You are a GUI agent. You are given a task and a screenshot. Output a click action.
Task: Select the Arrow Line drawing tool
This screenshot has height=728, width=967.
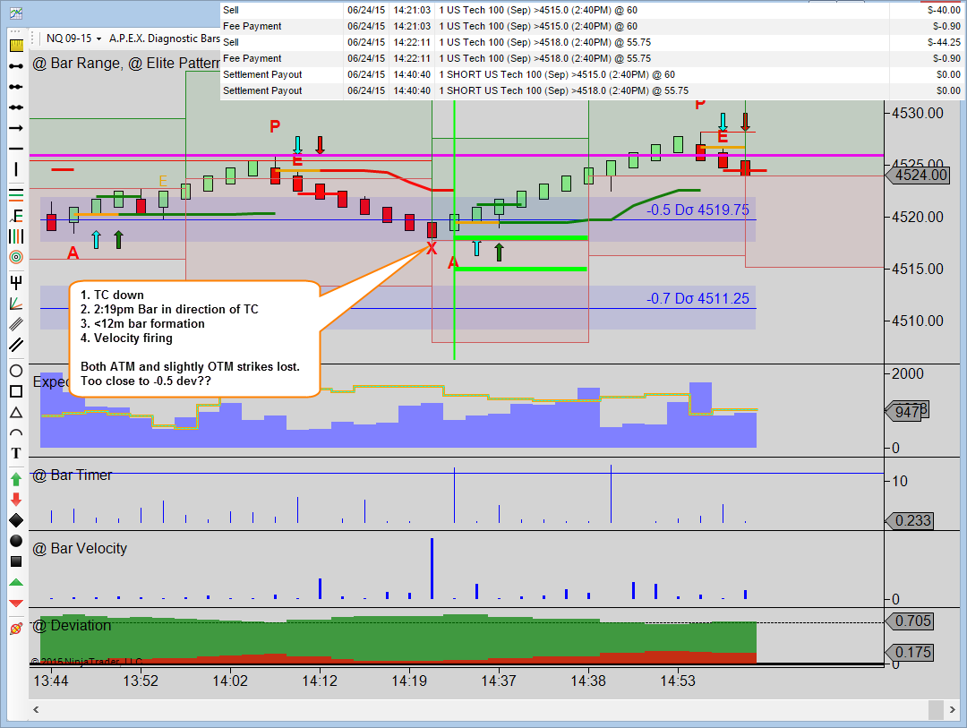(16, 128)
